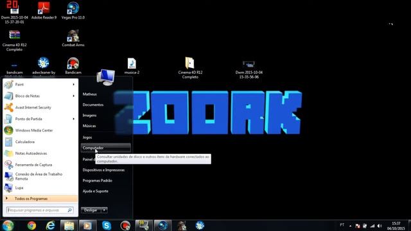Open Ajuda e Suporte
411x231 pixels.
96,191
